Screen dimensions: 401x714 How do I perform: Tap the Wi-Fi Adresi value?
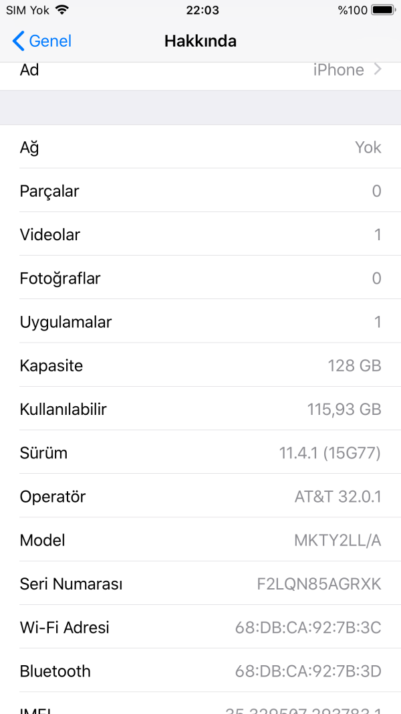(x=308, y=628)
